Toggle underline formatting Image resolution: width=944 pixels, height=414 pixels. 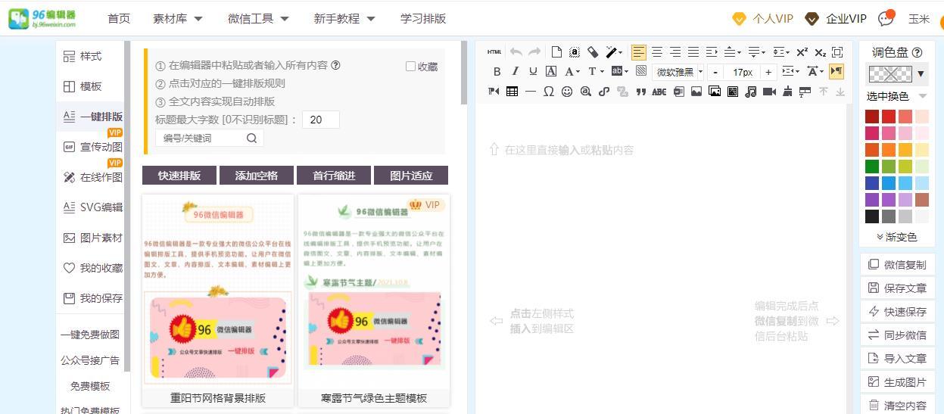pyautogui.click(x=533, y=72)
